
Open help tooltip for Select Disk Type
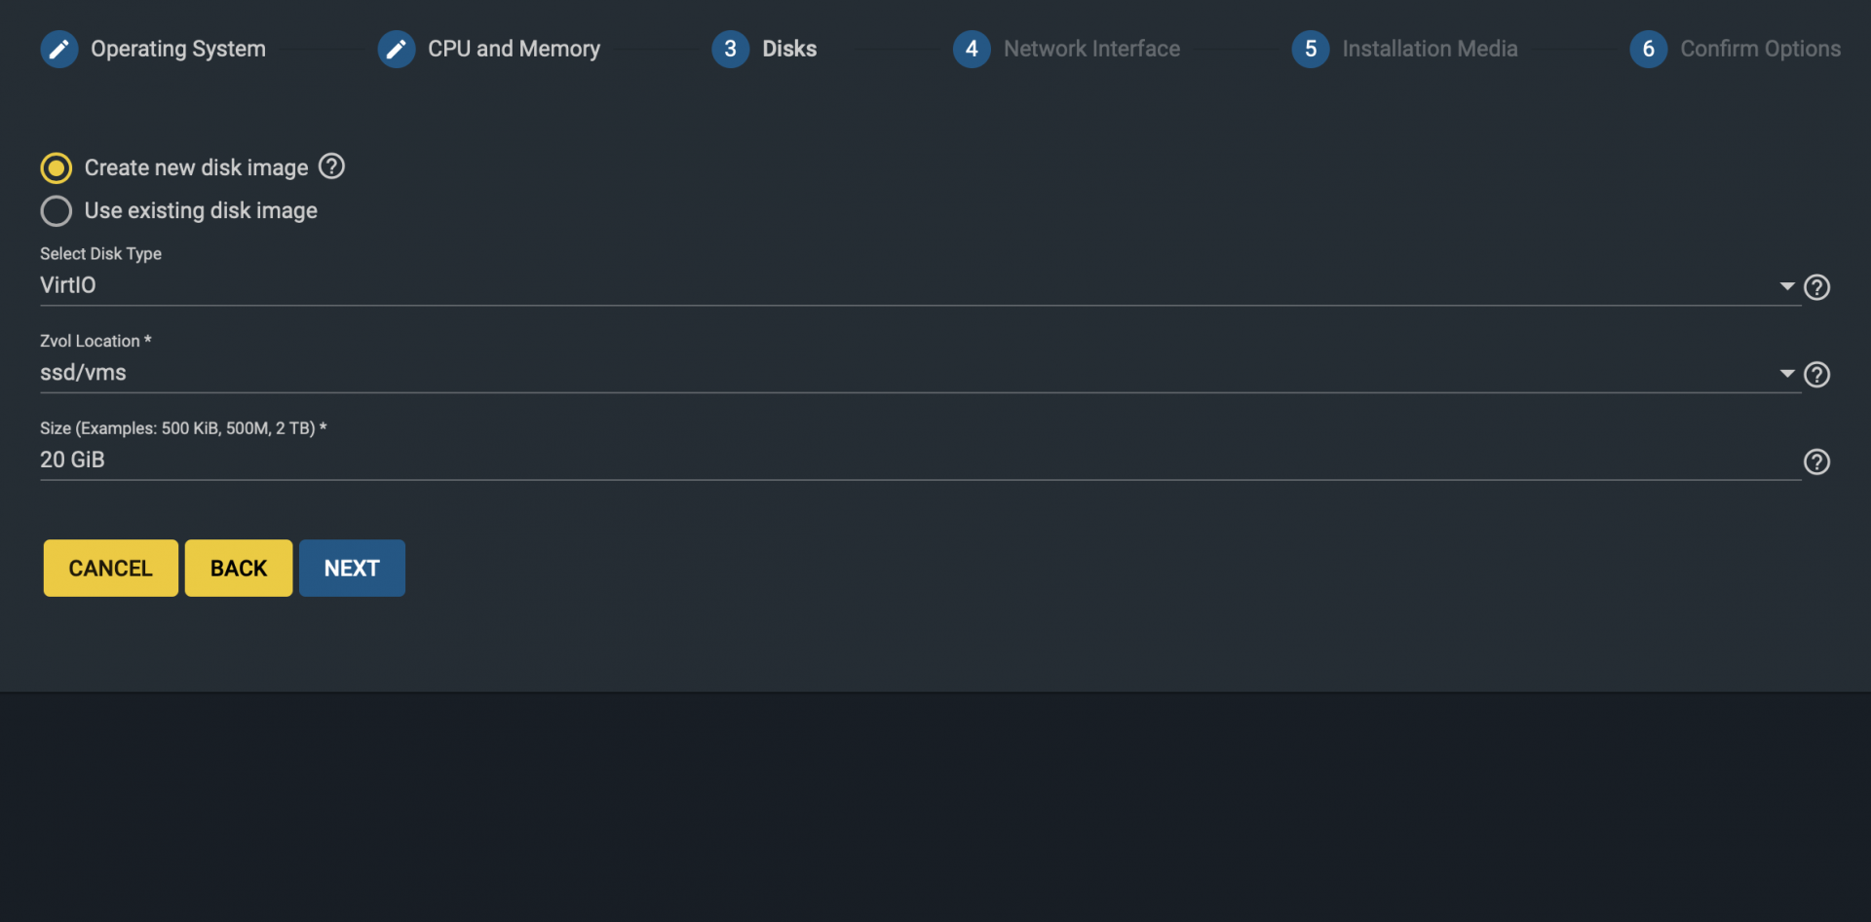click(1817, 287)
